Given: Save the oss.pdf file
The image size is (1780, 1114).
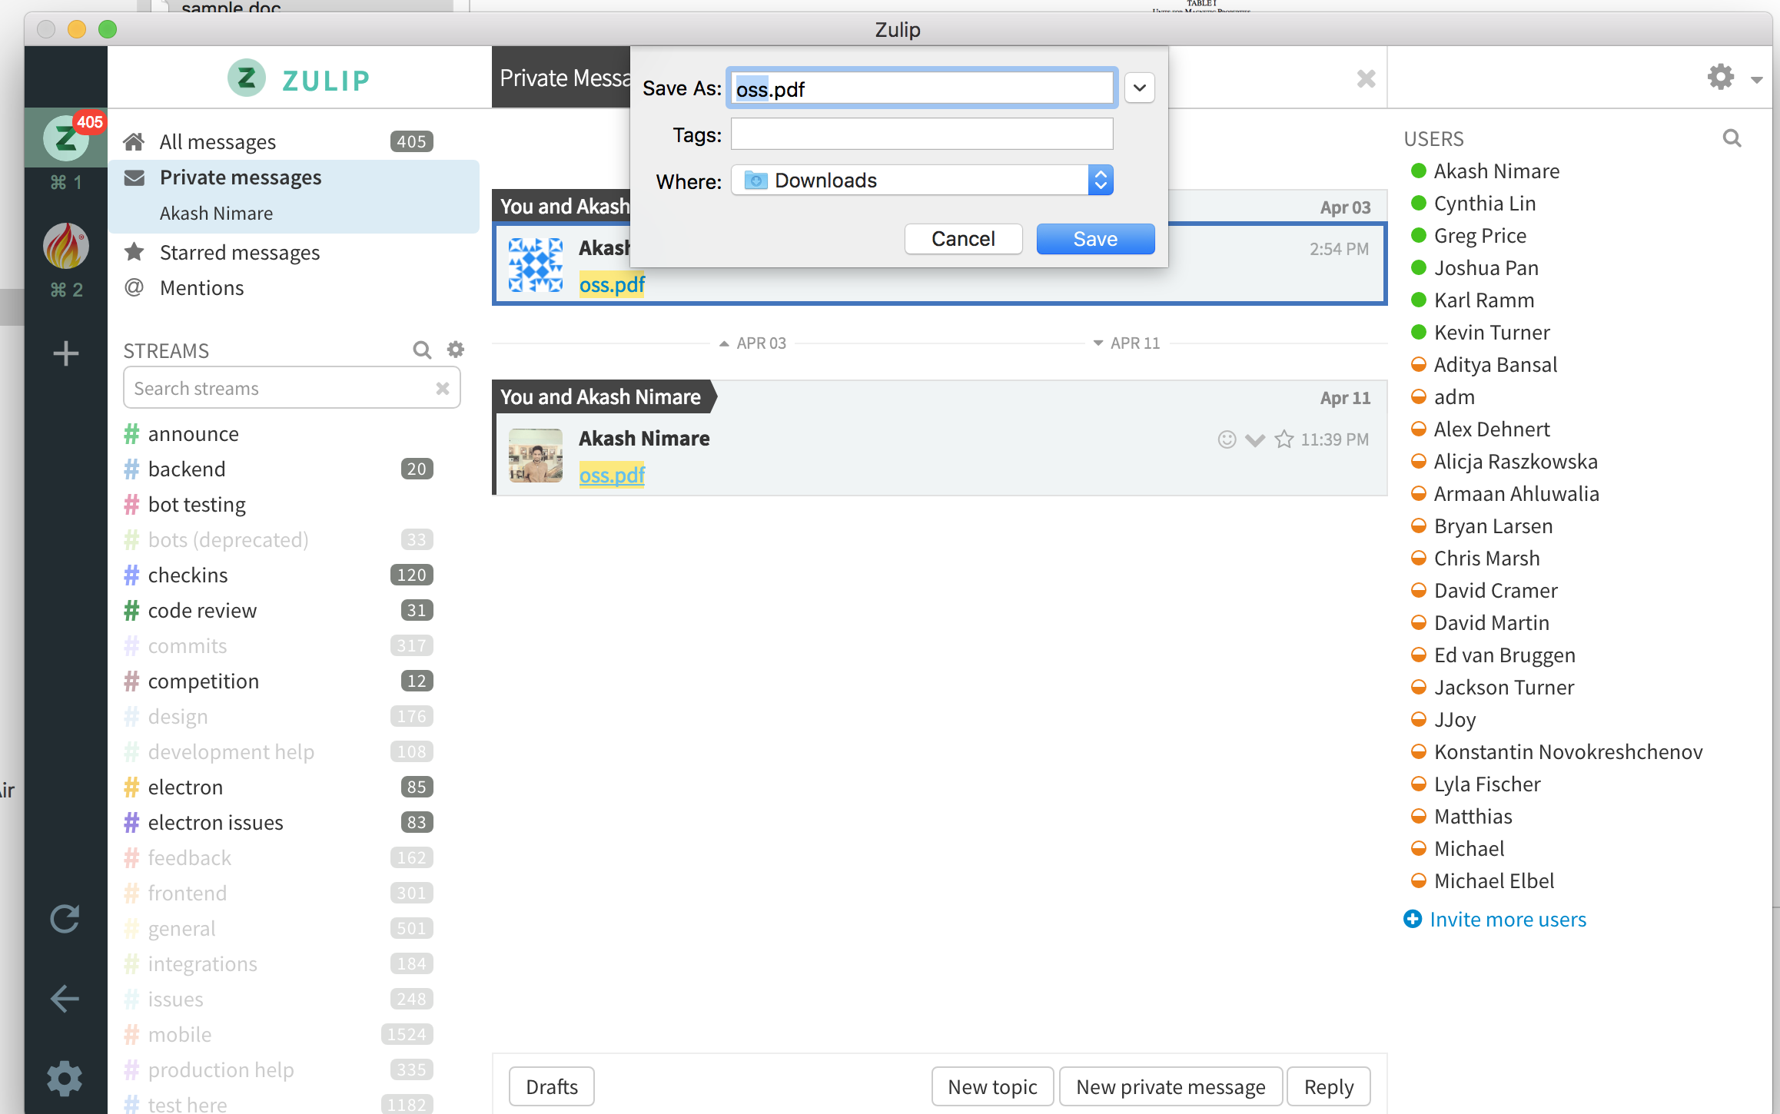Looking at the screenshot, I should pos(1095,239).
